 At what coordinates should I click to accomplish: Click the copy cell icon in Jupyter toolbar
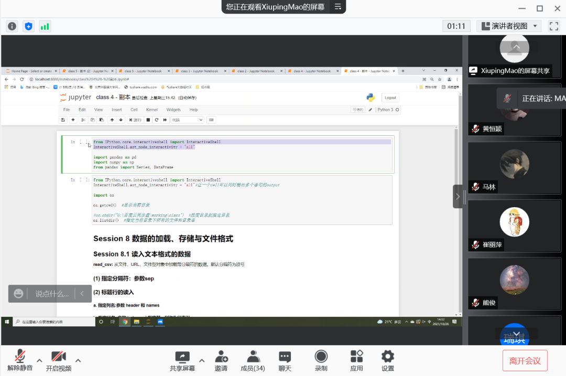click(x=92, y=120)
